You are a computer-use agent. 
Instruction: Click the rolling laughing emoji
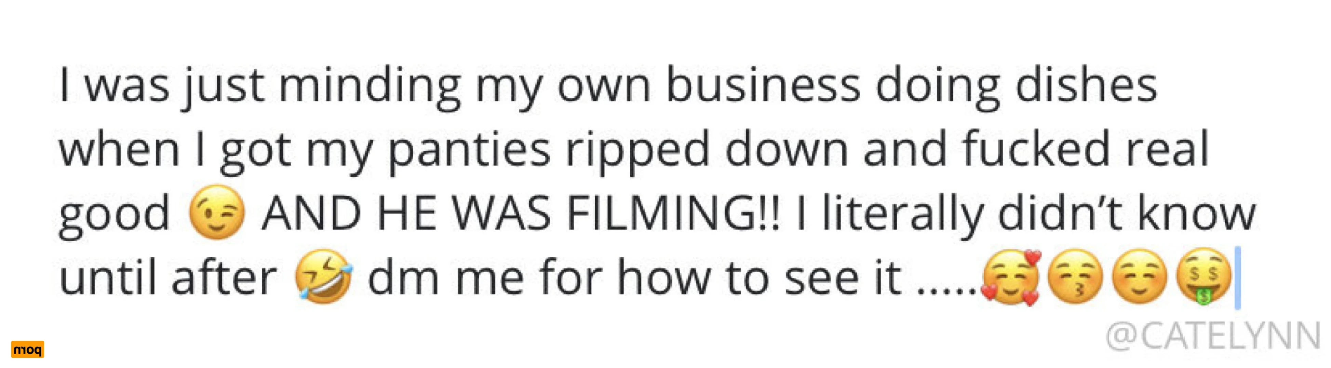(x=324, y=276)
